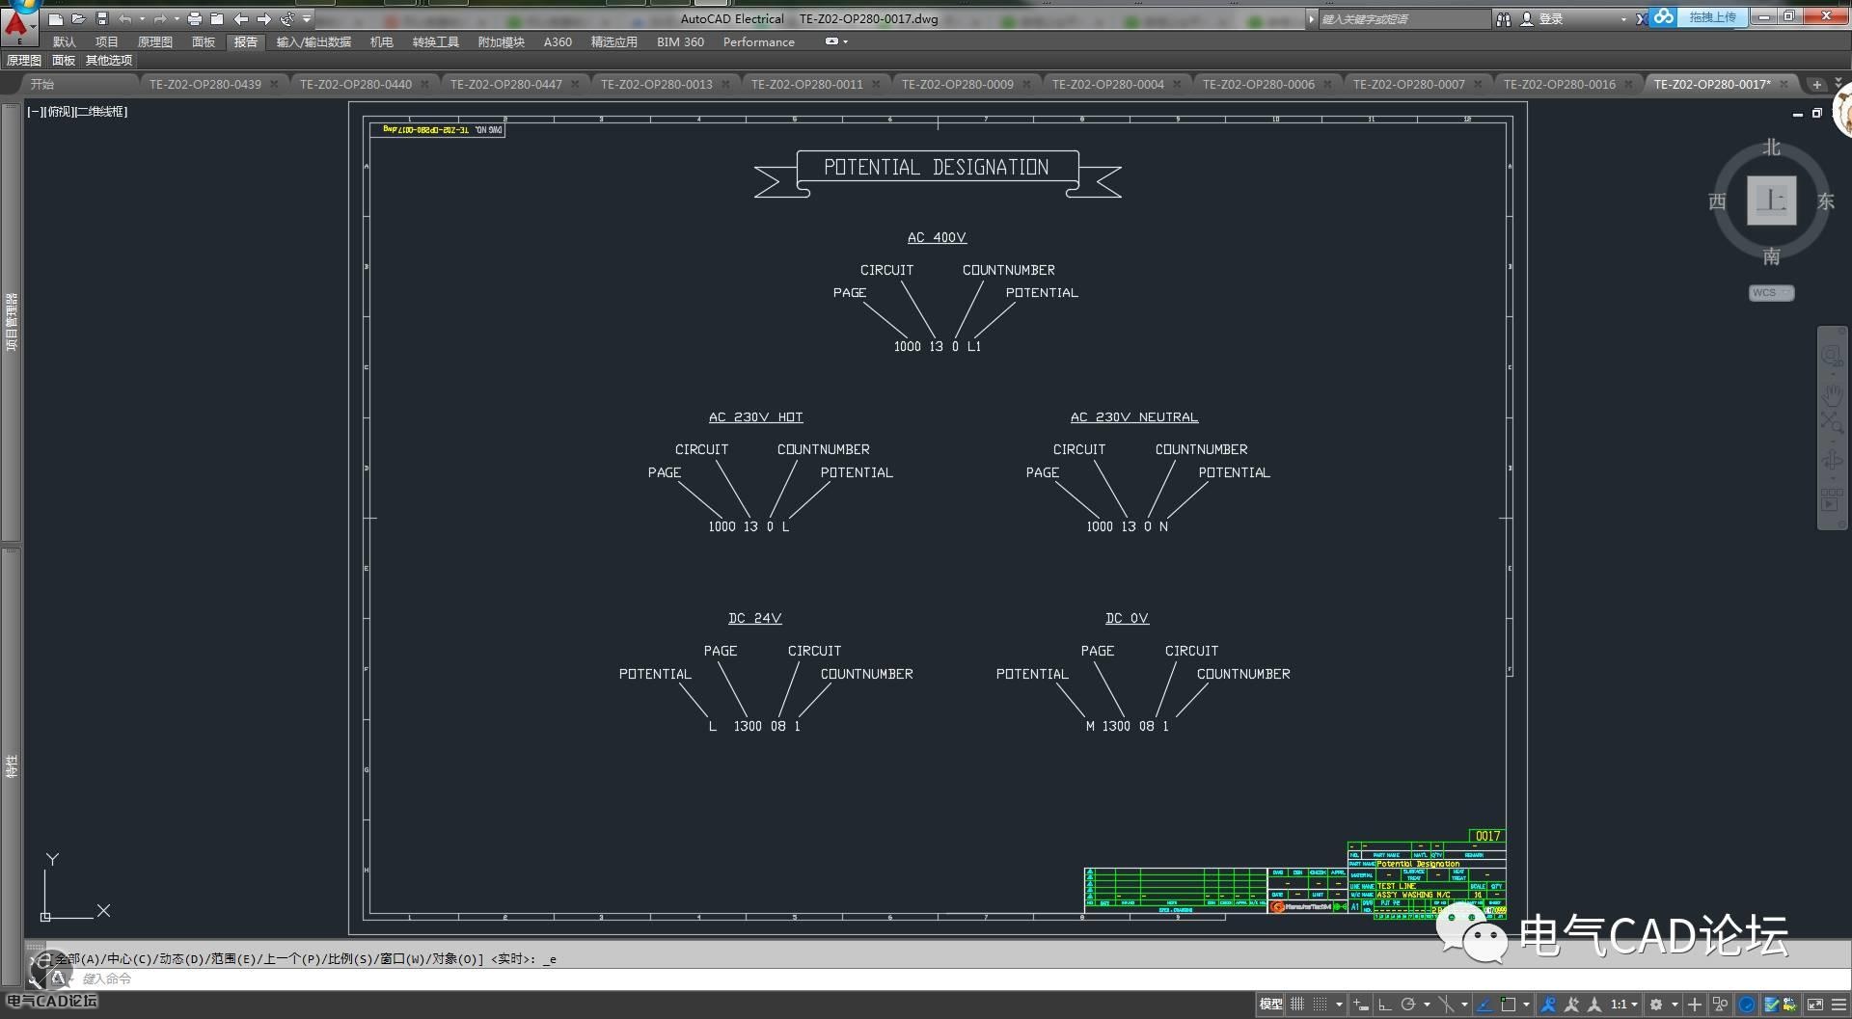
Task: Open status bar customization menu icon
Action: click(x=1838, y=1005)
